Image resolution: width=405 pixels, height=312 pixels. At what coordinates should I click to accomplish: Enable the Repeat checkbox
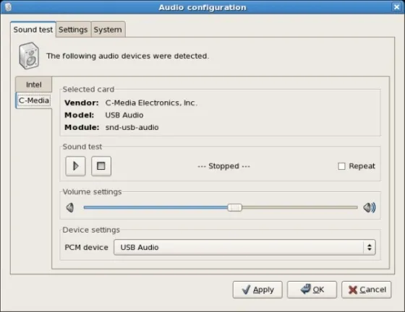pyautogui.click(x=341, y=166)
